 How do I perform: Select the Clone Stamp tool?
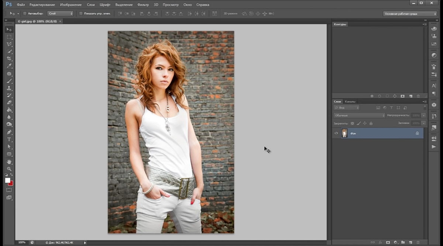(x=9, y=89)
